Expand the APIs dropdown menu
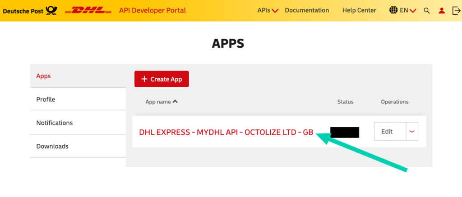The image size is (462, 197). pyautogui.click(x=268, y=10)
